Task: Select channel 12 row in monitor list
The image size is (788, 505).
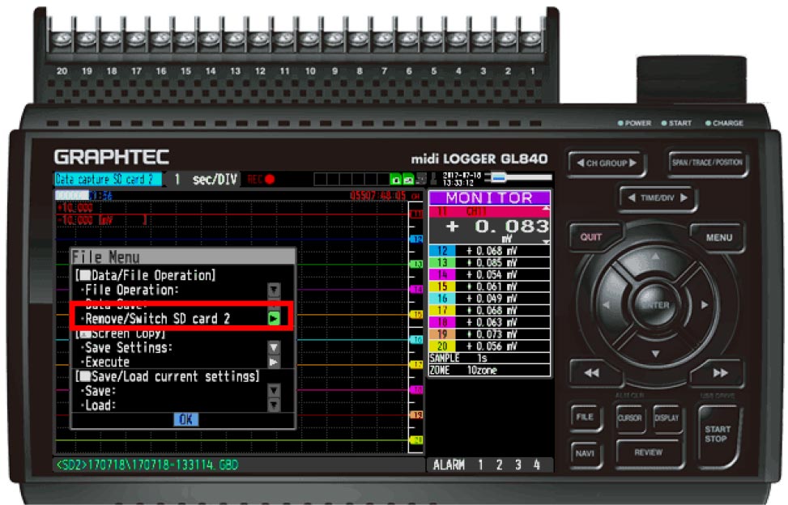Action: coord(489,251)
